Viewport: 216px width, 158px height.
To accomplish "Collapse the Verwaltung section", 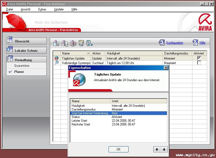I will coord(26,60).
